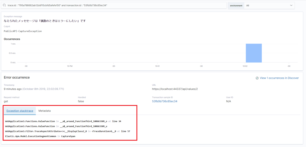Click the 10 PM axis label

tap(70, 66)
